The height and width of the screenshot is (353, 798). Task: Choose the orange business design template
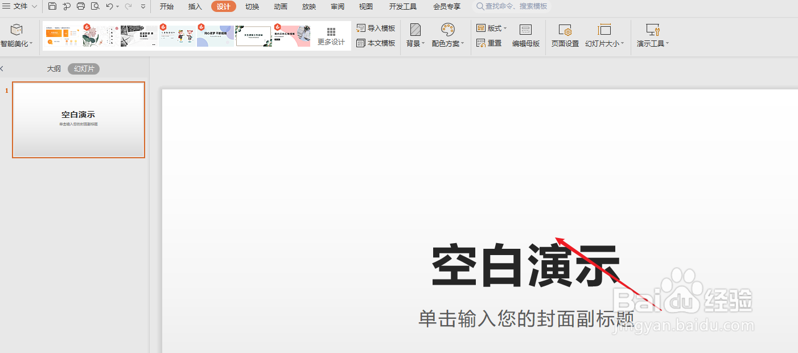click(x=63, y=35)
